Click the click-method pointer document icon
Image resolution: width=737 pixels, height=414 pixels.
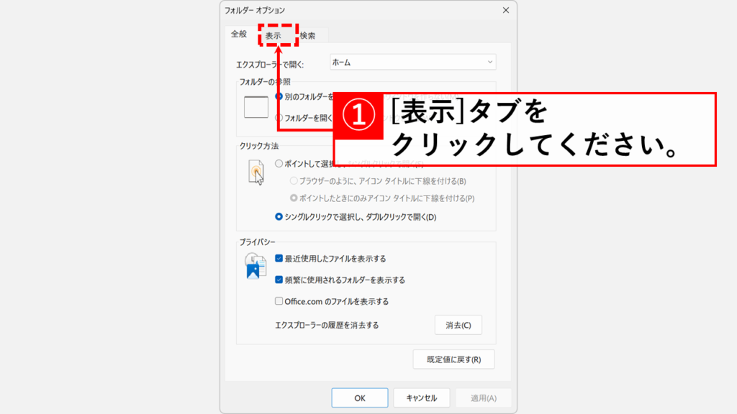pos(256,172)
